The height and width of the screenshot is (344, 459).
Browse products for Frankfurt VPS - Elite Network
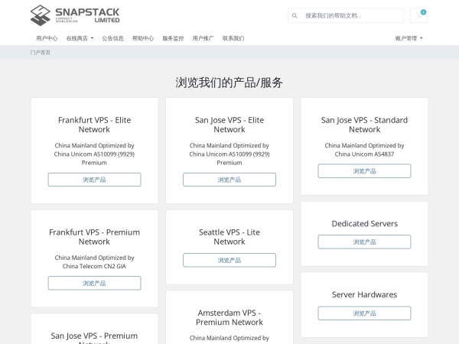tap(94, 180)
